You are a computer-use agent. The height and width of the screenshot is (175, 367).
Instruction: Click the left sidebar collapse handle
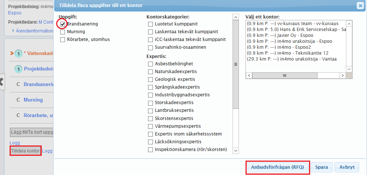(x=1, y=82)
